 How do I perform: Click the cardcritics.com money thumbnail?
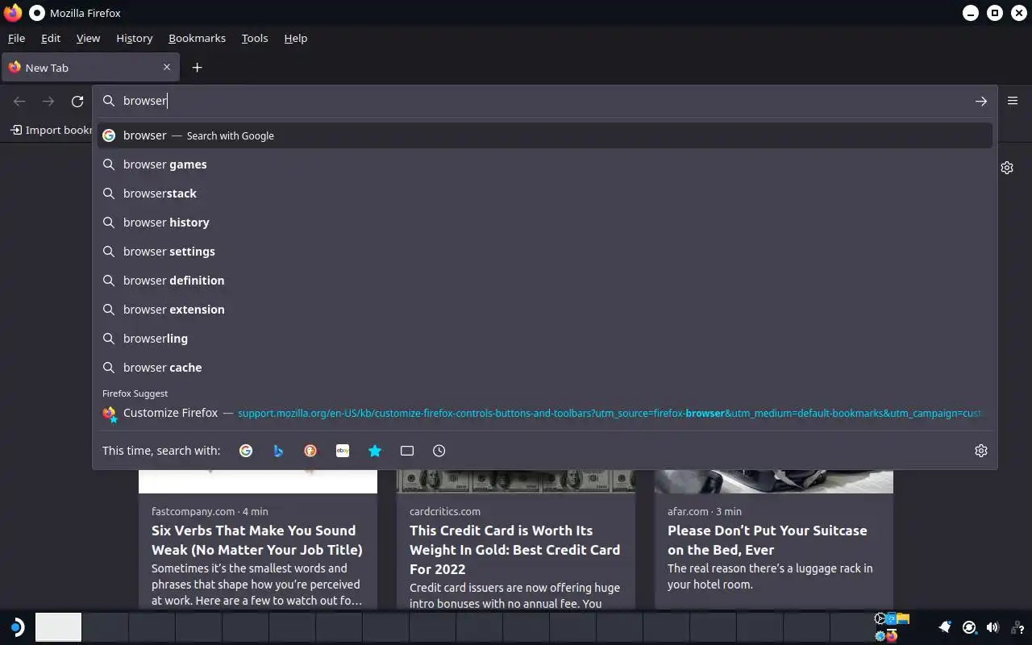(x=516, y=481)
